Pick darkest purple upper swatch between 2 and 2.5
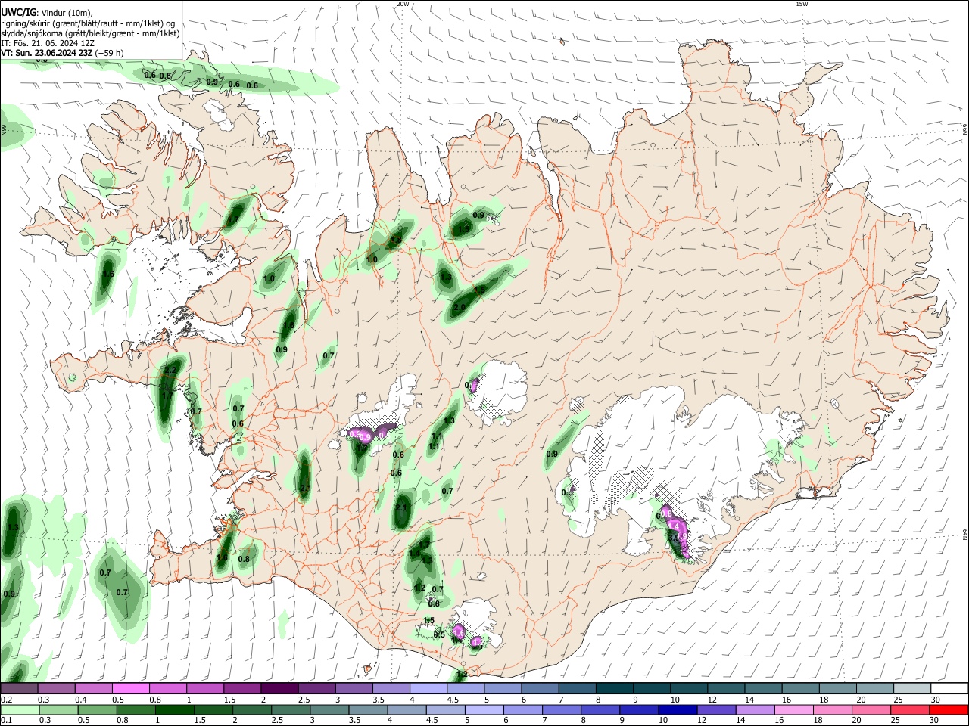969x726 pixels. point(279,688)
